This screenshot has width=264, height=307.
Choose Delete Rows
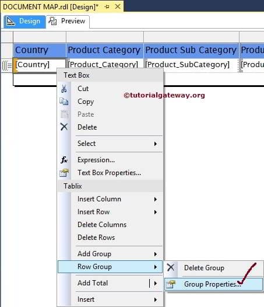point(110,238)
